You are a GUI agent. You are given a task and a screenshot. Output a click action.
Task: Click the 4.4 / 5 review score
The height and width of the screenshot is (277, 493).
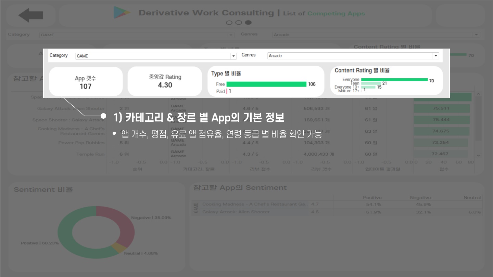(250, 143)
